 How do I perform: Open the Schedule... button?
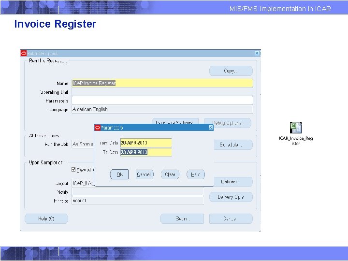[233, 145]
